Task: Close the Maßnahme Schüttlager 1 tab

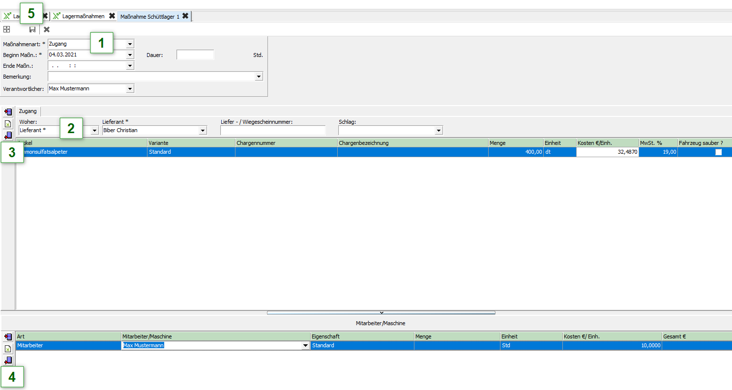Action: [x=185, y=16]
